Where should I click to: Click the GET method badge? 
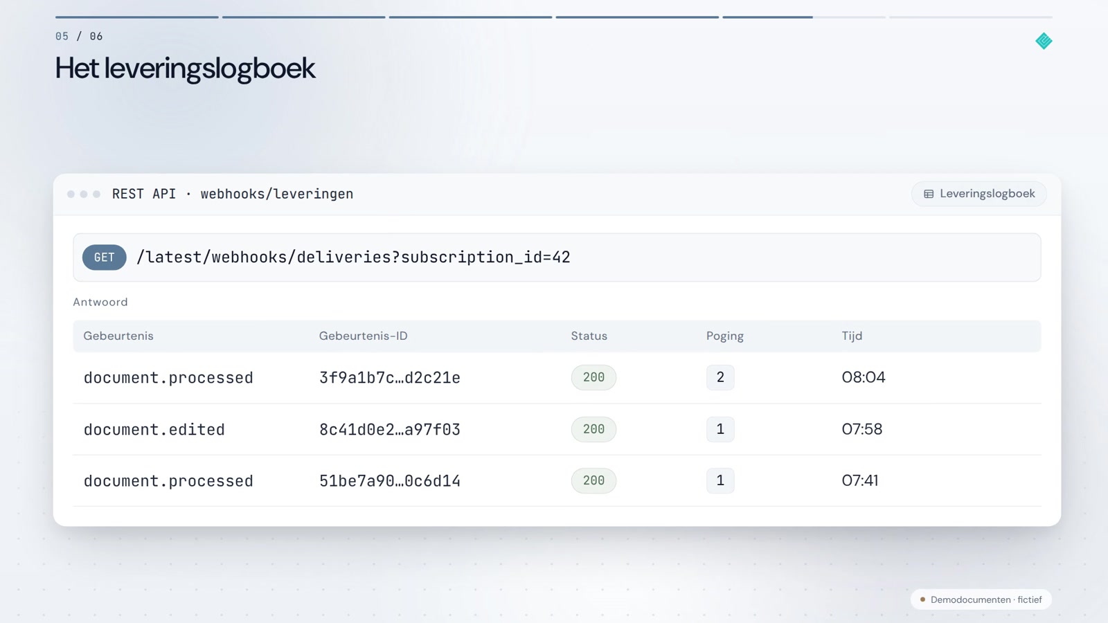[105, 258]
